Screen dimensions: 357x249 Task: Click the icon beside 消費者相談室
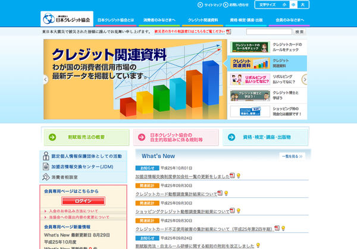pyautogui.click(x=46, y=177)
